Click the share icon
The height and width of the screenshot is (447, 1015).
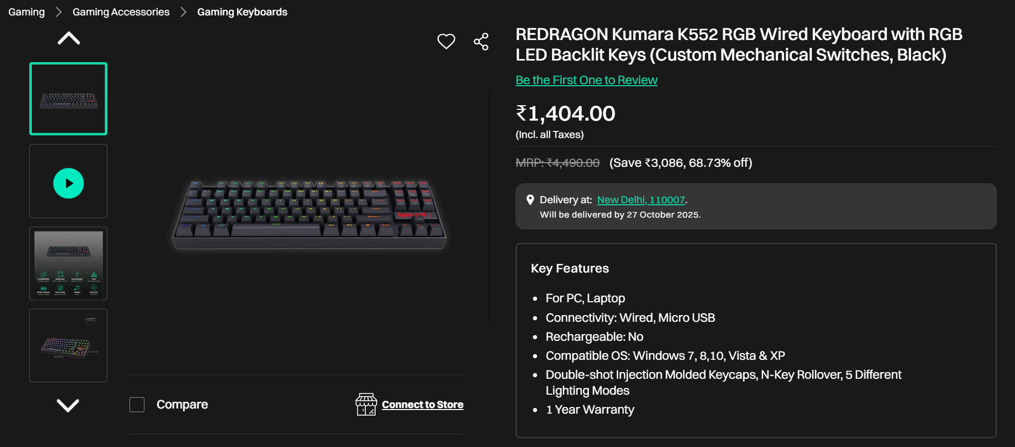(x=481, y=42)
